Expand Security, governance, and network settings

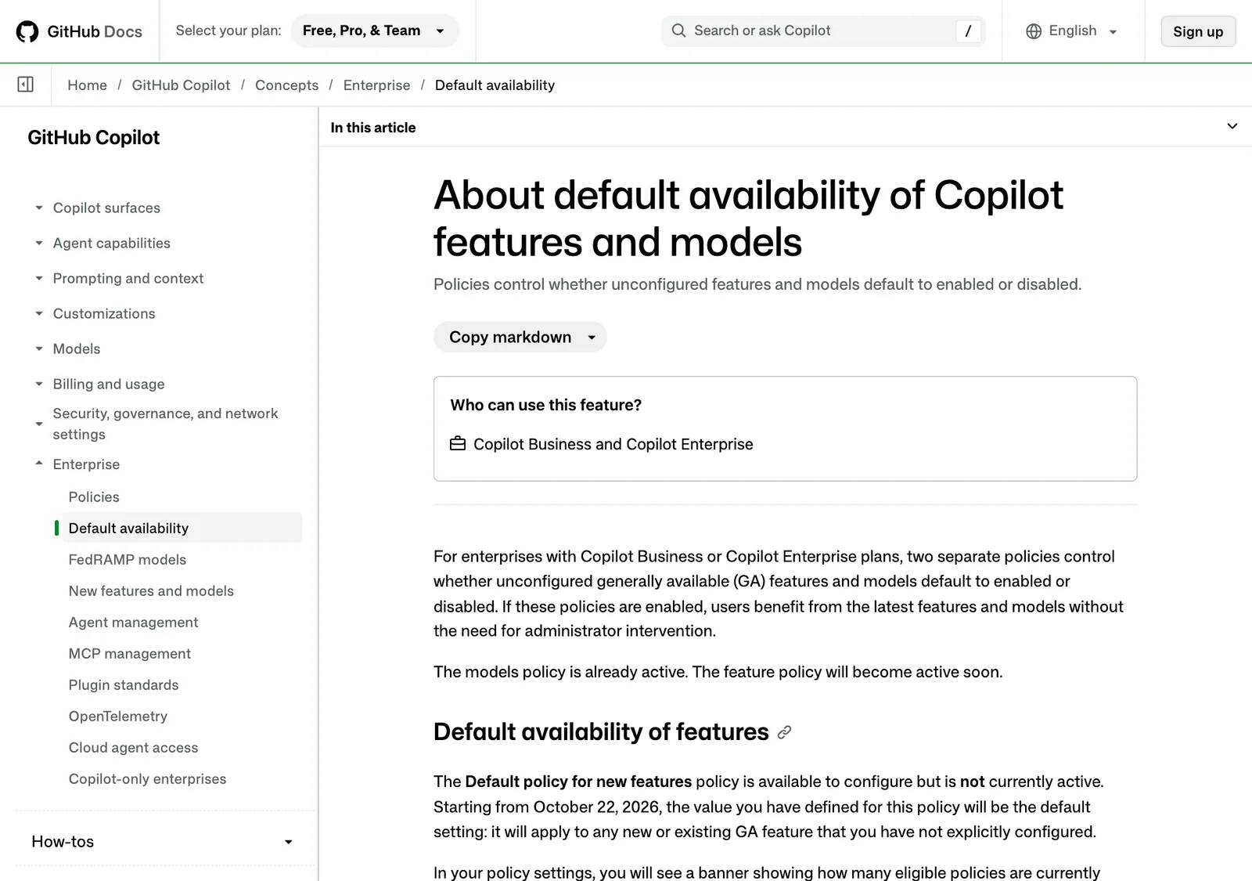(165, 424)
